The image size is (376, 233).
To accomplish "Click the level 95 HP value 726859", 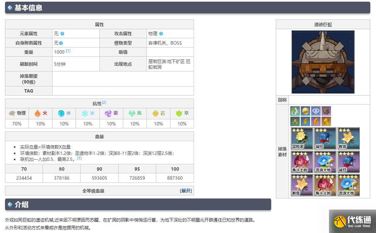I will click(x=137, y=178).
